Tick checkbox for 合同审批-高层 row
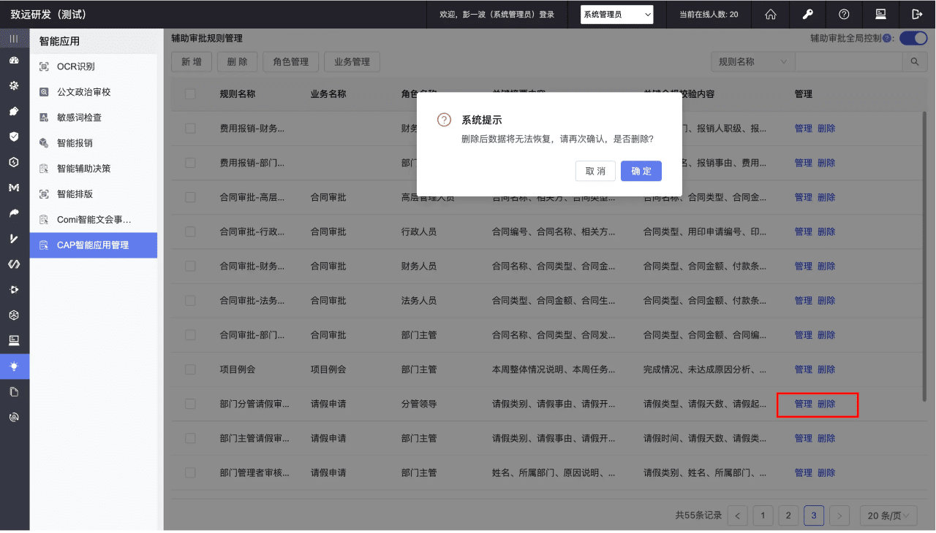 point(191,197)
